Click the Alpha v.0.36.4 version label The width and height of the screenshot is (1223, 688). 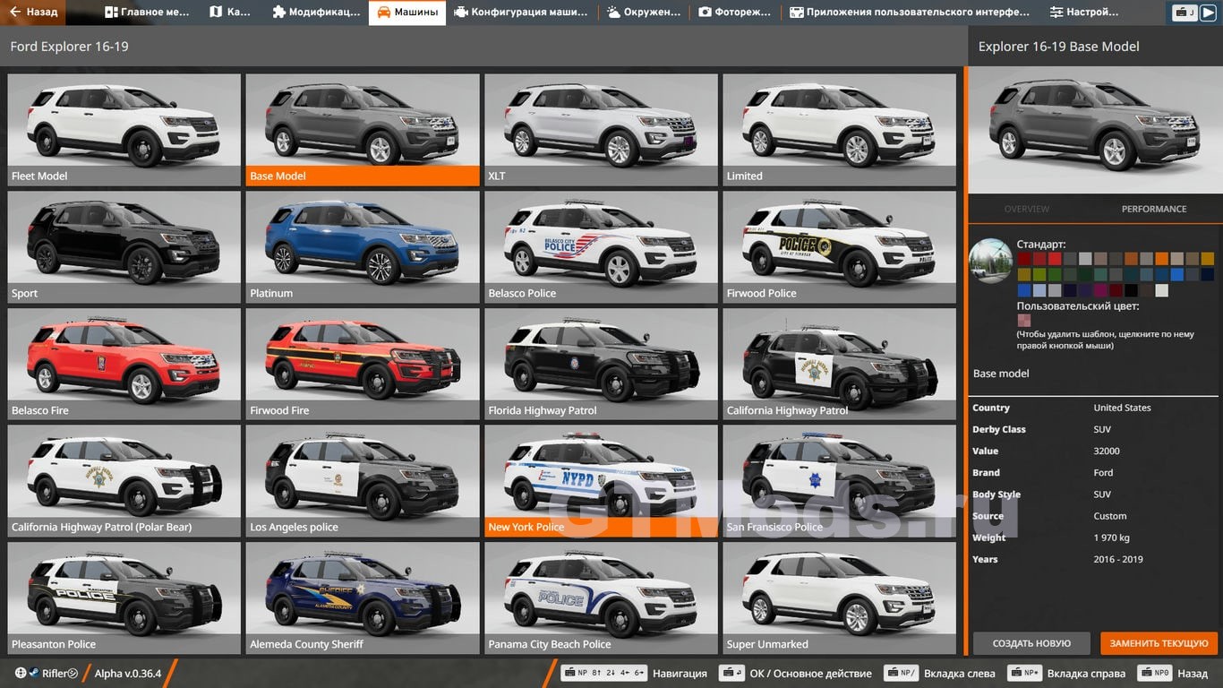point(128,674)
